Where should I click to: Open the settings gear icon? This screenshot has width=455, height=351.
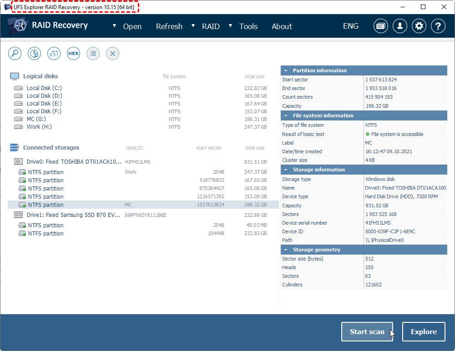click(419, 26)
